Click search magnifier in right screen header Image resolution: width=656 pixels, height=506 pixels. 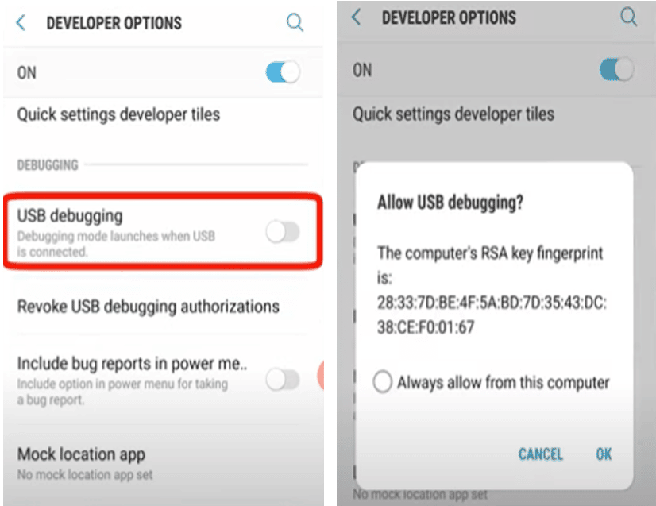(628, 17)
